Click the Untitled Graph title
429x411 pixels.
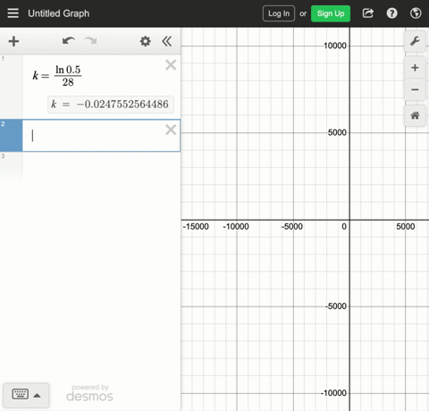59,13
